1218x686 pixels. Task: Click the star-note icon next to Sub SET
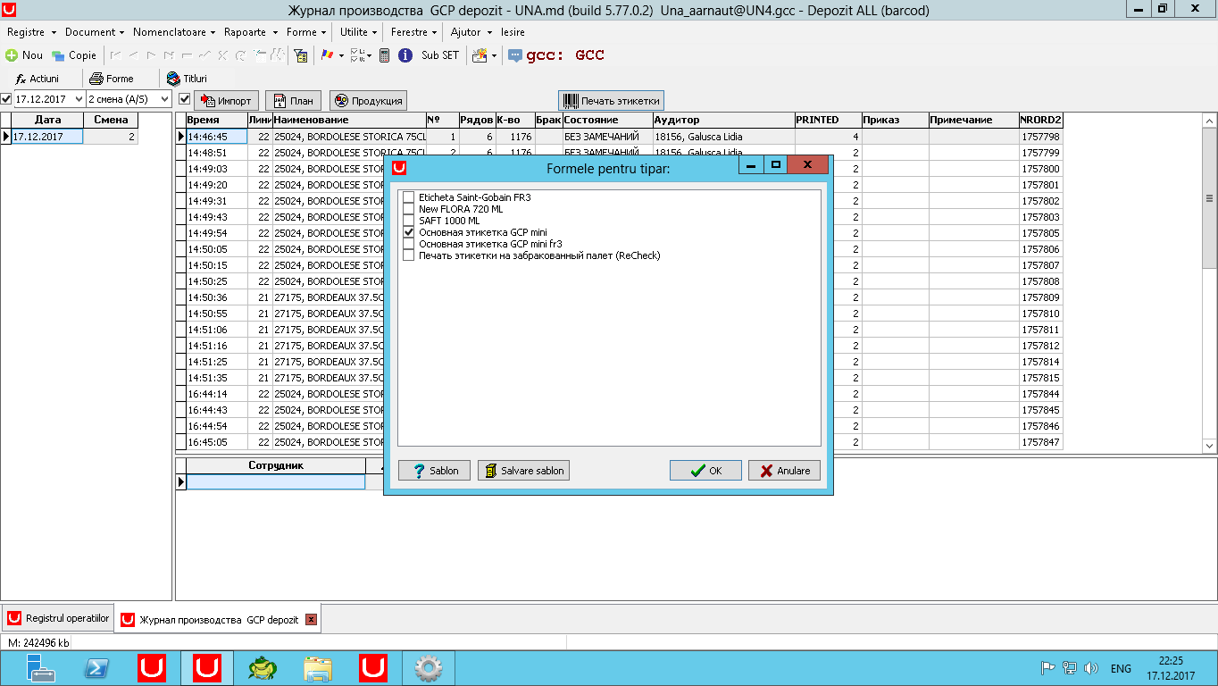coord(480,55)
